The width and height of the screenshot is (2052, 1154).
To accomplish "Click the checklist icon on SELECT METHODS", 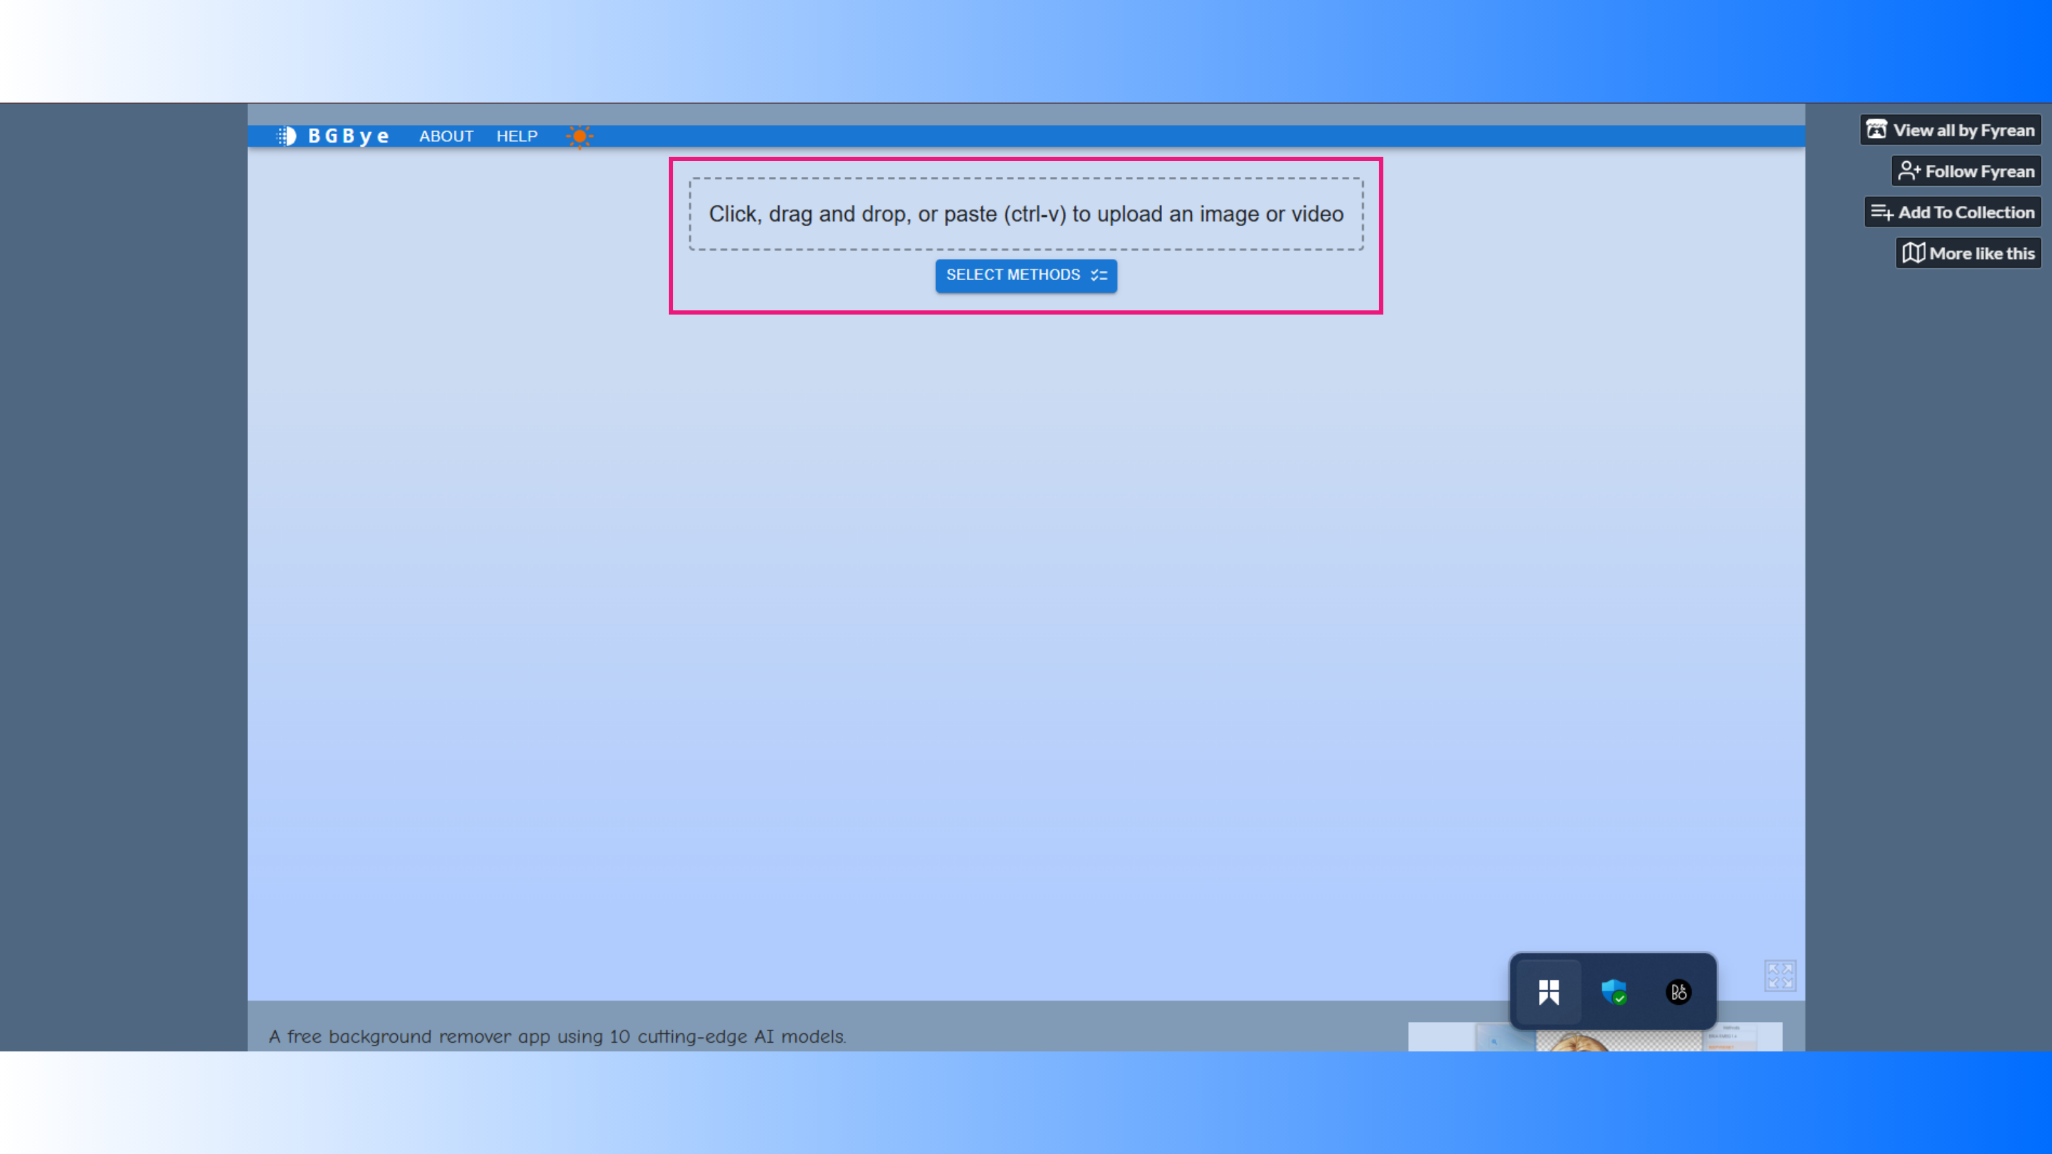I will click(1099, 276).
